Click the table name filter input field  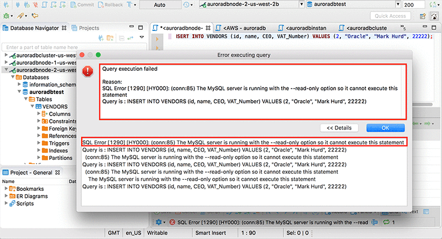[74, 47]
